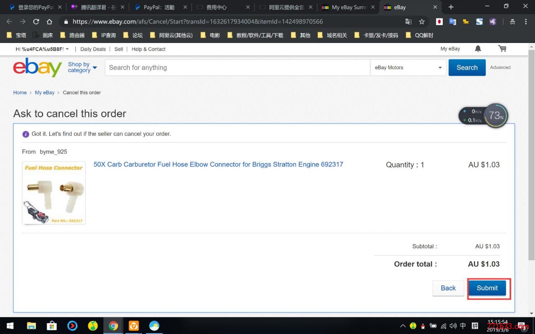This screenshot has height=334, width=535.
Task: Click the My eBay breadcrumb link
Action: coord(45,93)
